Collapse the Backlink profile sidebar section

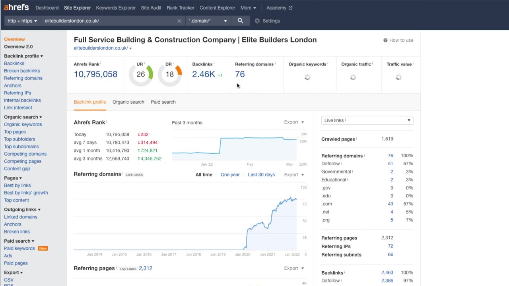tap(23, 56)
